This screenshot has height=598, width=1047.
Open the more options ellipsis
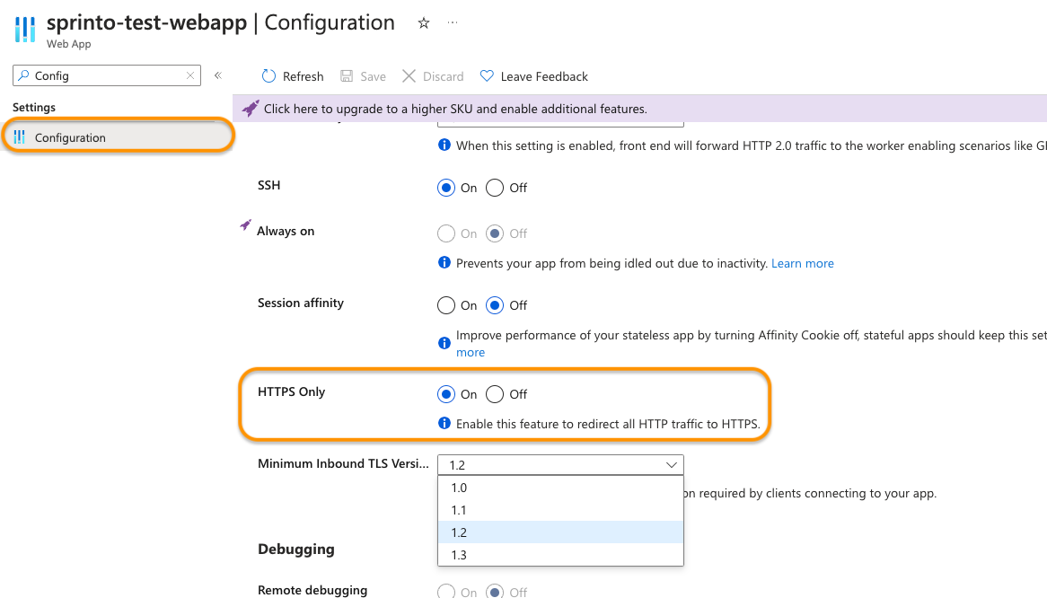[453, 22]
